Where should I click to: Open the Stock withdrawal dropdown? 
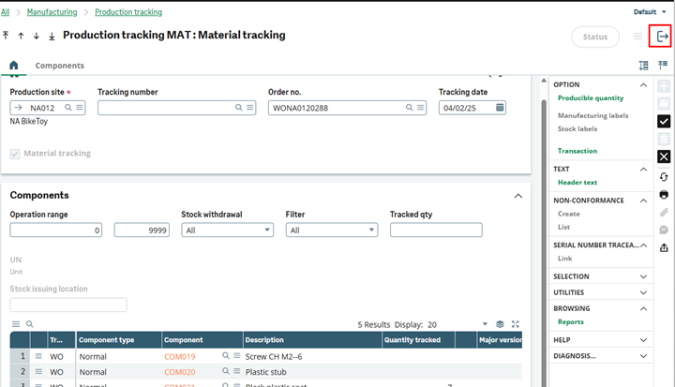tap(224, 230)
